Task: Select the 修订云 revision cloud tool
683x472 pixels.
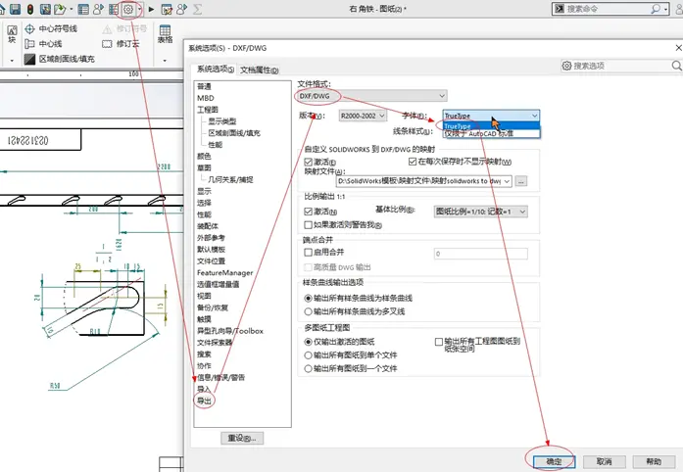Action: (x=121, y=43)
